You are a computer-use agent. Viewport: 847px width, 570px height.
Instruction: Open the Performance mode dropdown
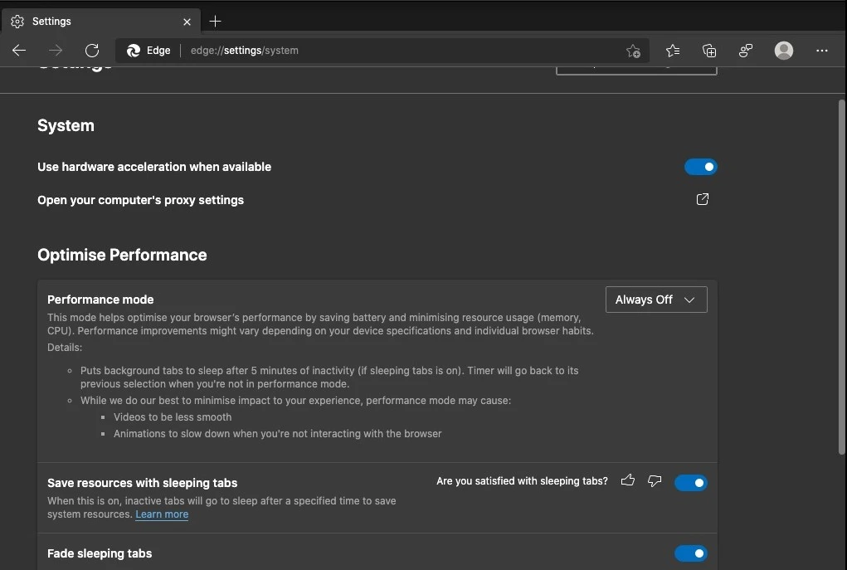(x=656, y=300)
